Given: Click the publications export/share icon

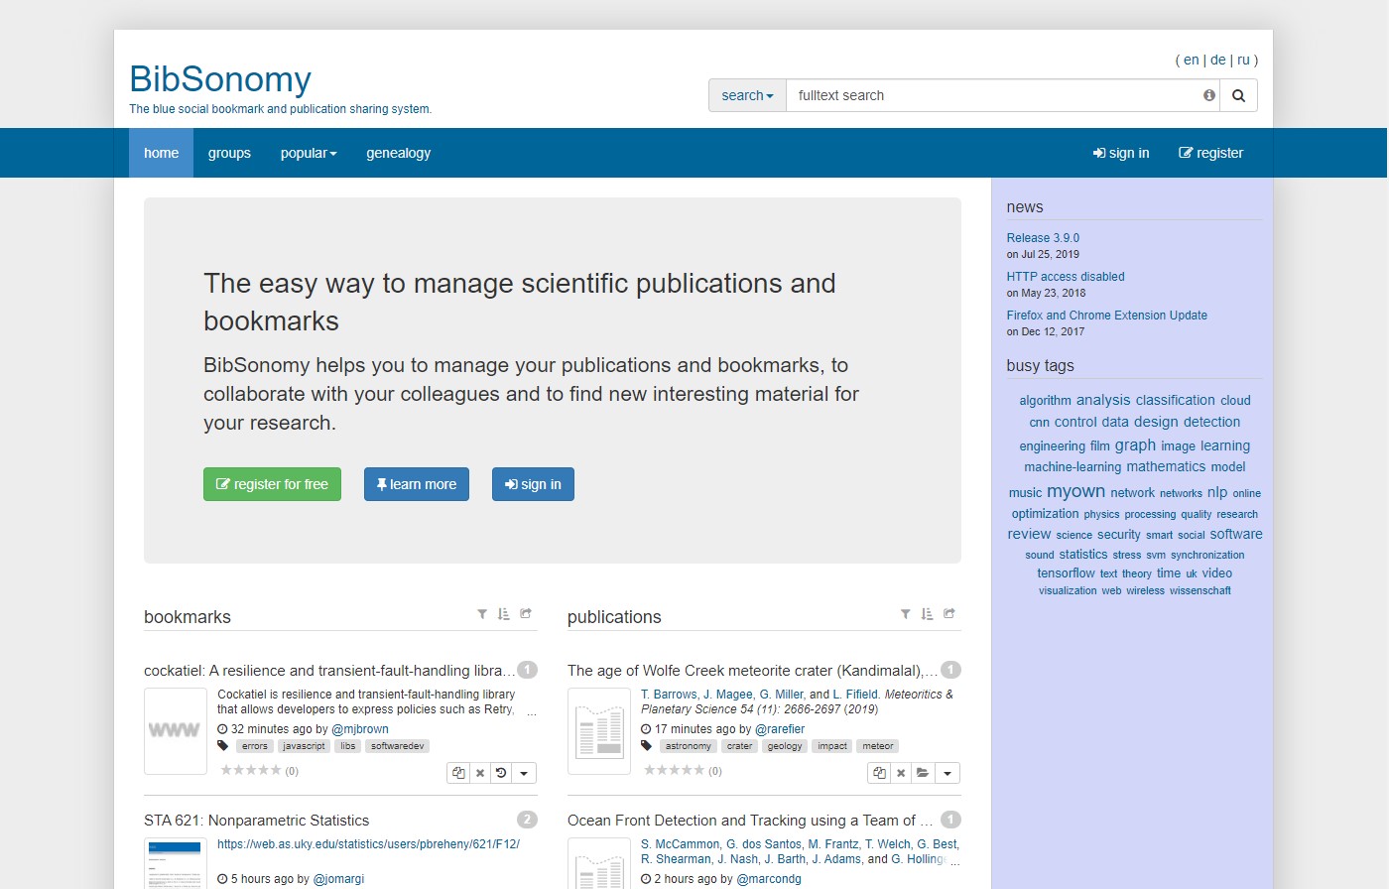Looking at the screenshot, I should [949, 613].
